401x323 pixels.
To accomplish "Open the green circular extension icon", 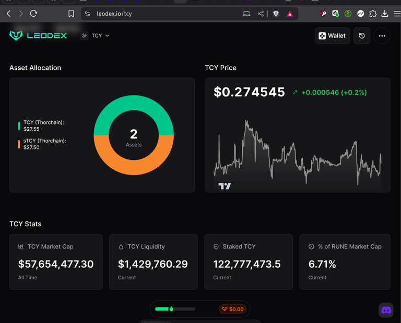I will (348, 14).
